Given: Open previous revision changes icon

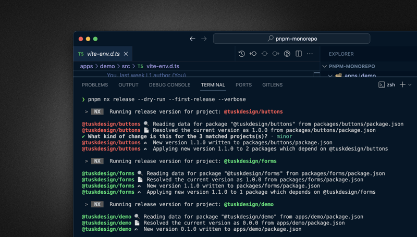Looking at the screenshot, I should pyautogui.click(x=253, y=54).
